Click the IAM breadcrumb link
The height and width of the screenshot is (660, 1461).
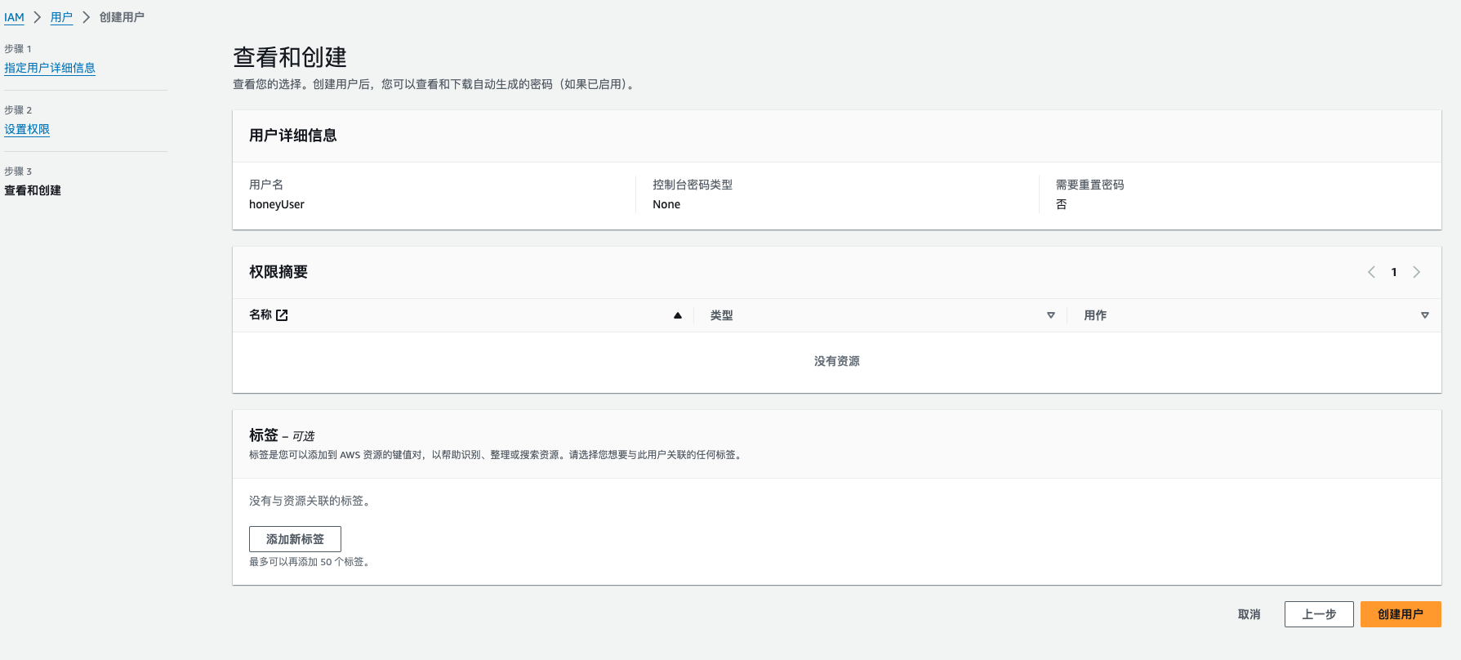tap(14, 17)
